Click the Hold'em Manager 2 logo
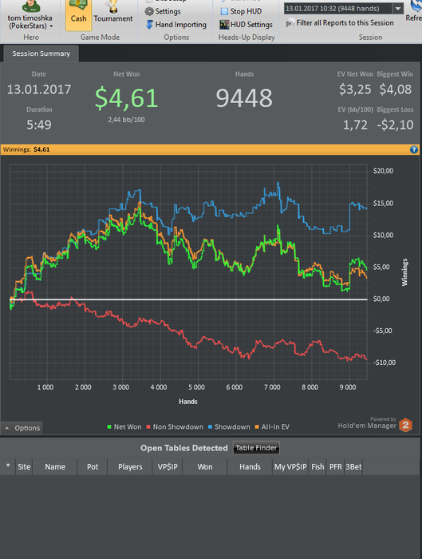Viewport: 422px width, 559px height. click(x=405, y=425)
